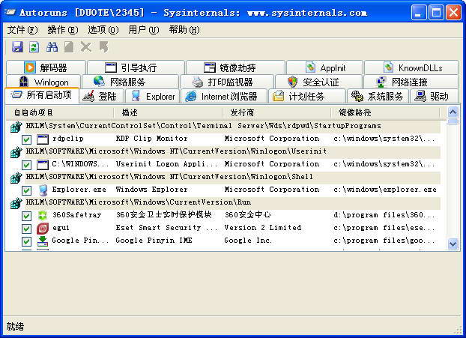Viewport: 466px width, 338px height.
Task: Click the Google Pinyin entry icon
Action: 43,241
